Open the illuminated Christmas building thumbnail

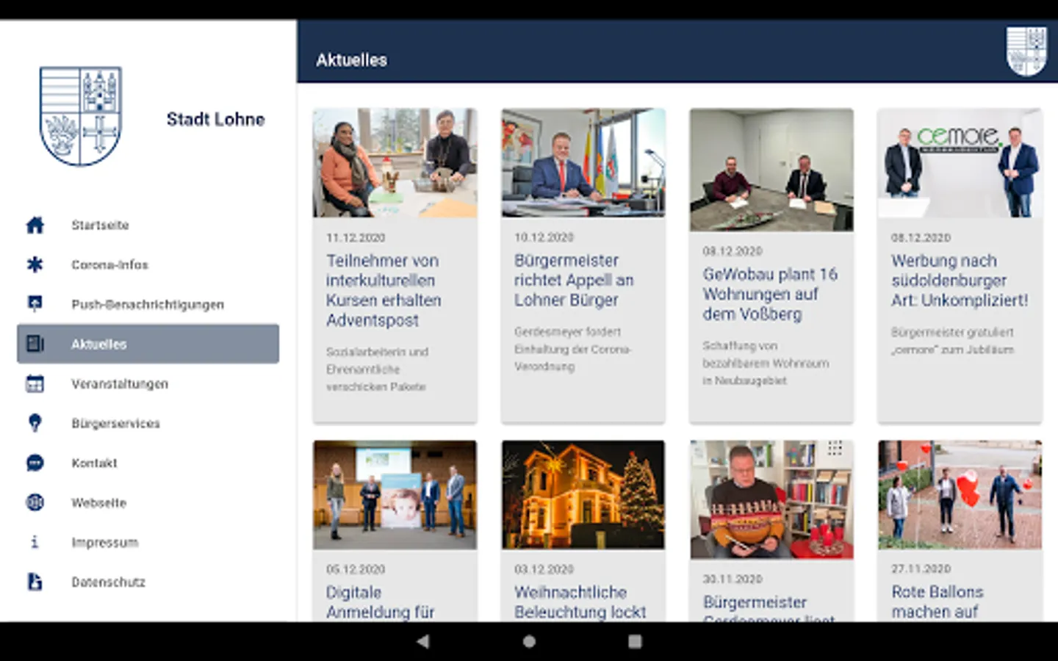coord(583,495)
